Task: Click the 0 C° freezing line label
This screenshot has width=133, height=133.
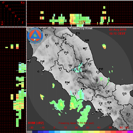Action: [82, 22]
